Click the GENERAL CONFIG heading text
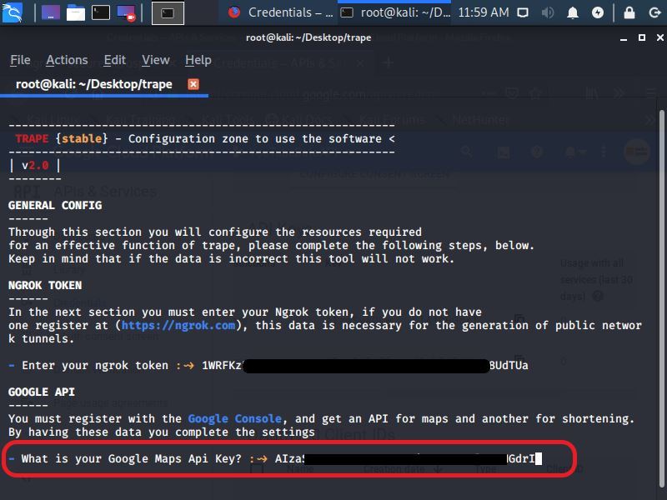This screenshot has width=667, height=500. tap(55, 205)
